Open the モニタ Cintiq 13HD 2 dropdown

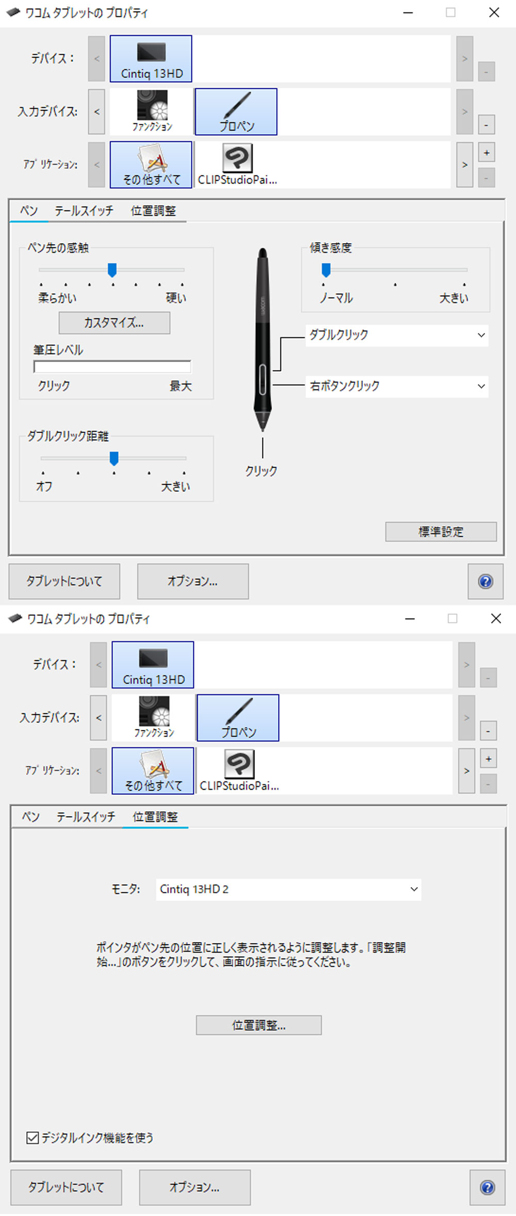click(288, 889)
